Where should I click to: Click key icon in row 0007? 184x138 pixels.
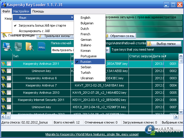4,107
